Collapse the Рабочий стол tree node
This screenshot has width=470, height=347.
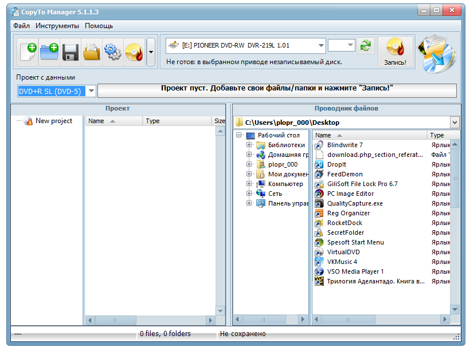[239, 135]
